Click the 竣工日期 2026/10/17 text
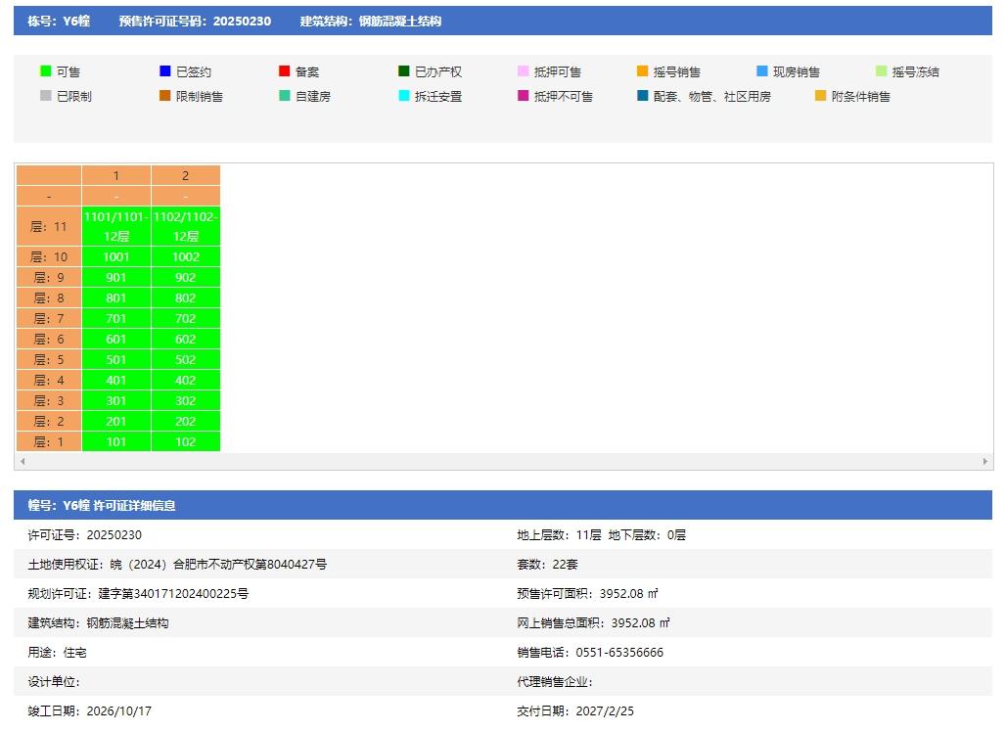 point(90,711)
